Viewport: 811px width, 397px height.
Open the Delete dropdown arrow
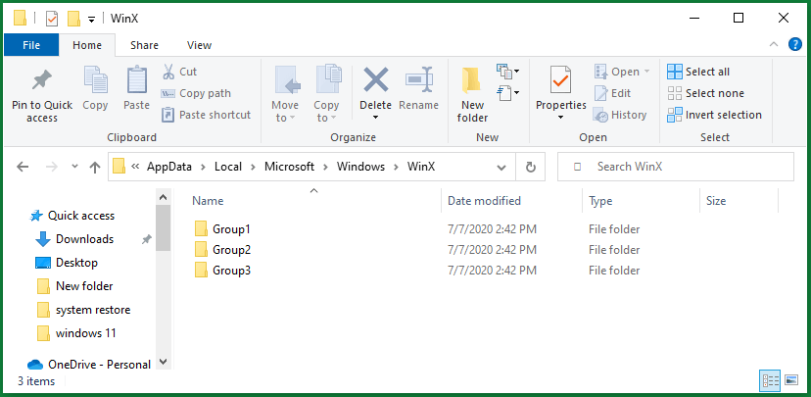coord(375,118)
